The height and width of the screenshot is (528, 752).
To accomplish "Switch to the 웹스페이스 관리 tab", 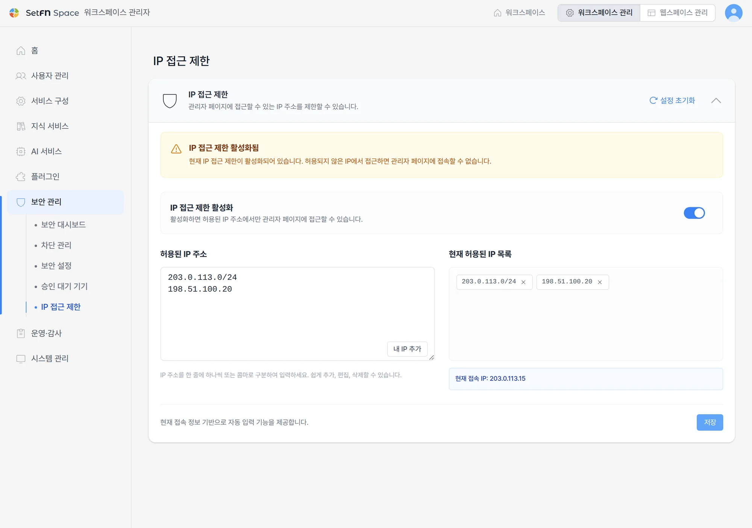I will tap(678, 13).
